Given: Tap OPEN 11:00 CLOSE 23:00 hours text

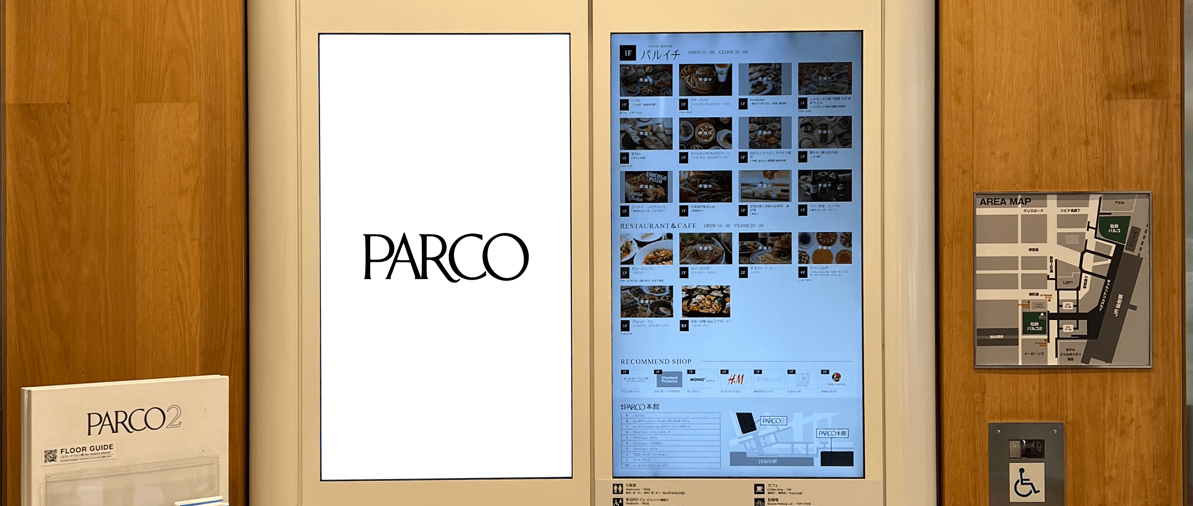Looking at the screenshot, I should pyautogui.click(x=718, y=52).
